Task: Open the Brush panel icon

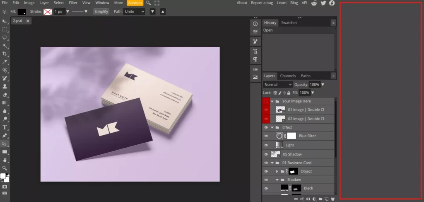Action: pos(255,41)
